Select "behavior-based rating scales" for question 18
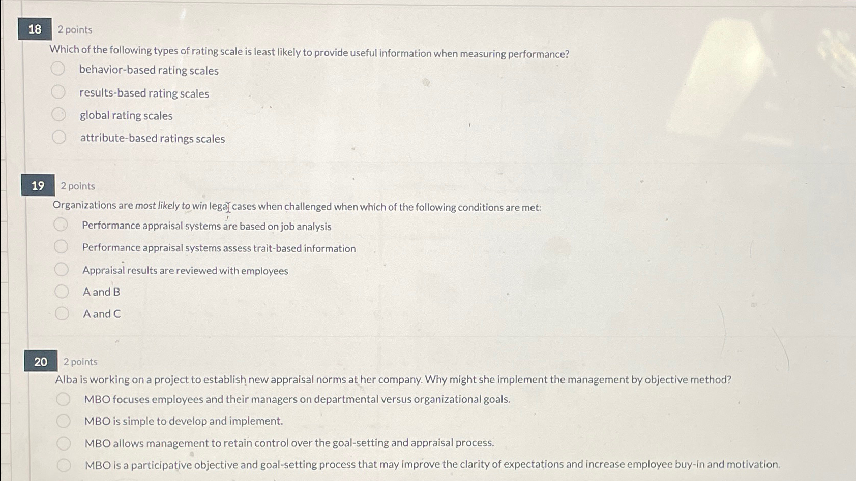856x481 pixels. coord(58,67)
